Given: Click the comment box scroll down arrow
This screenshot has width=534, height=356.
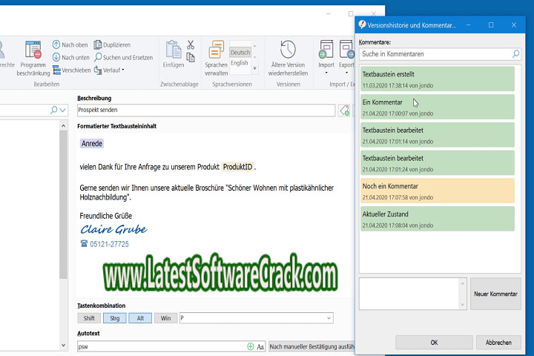Looking at the screenshot, I should 462,305.
